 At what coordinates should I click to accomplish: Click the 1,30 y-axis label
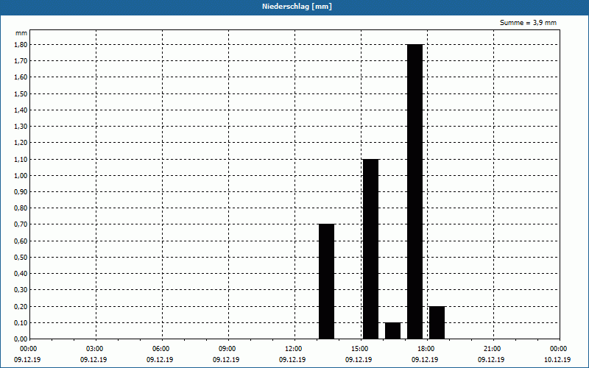[21, 126]
